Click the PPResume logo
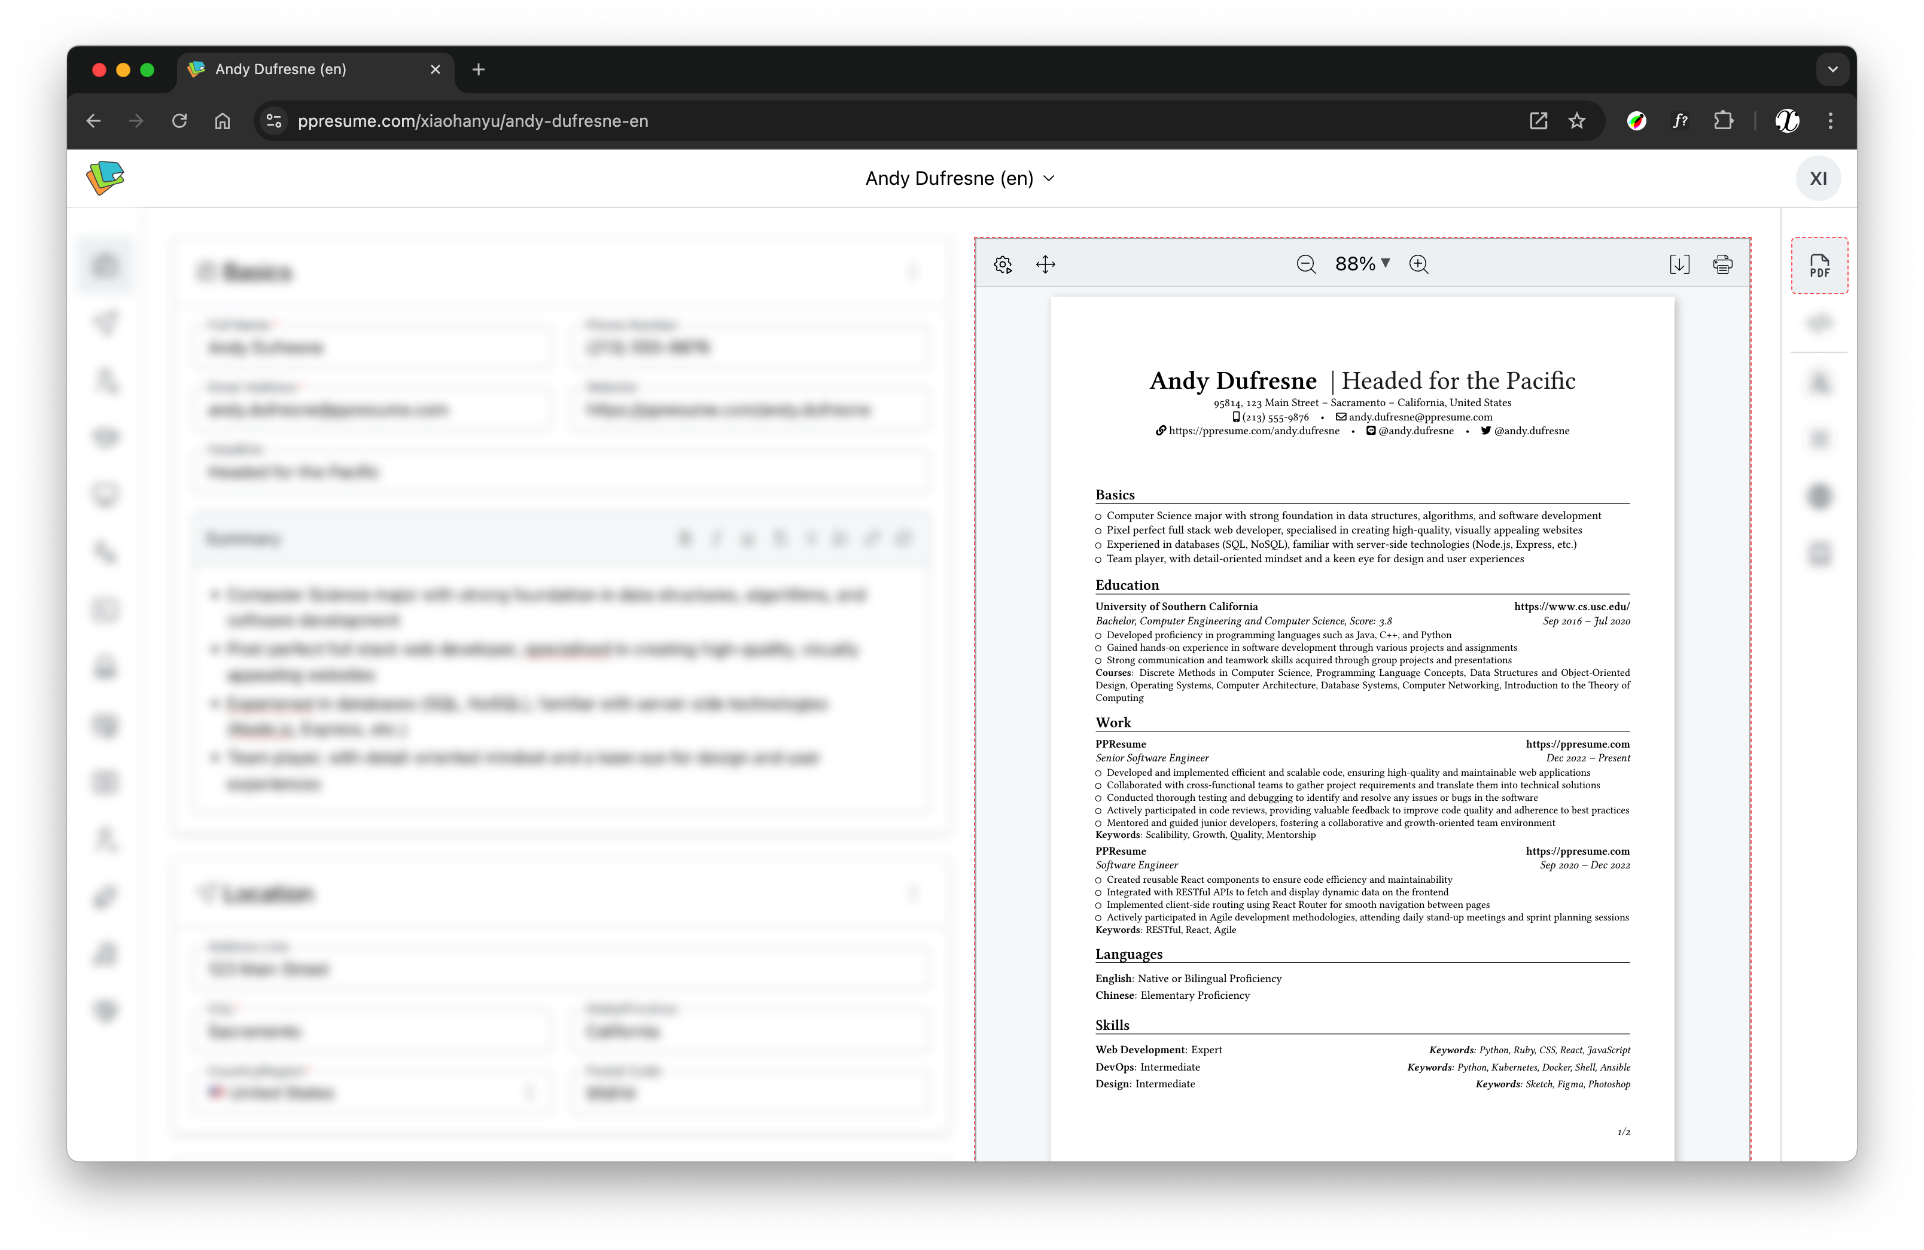The width and height of the screenshot is (1924, 1250). tap(105, 178)
